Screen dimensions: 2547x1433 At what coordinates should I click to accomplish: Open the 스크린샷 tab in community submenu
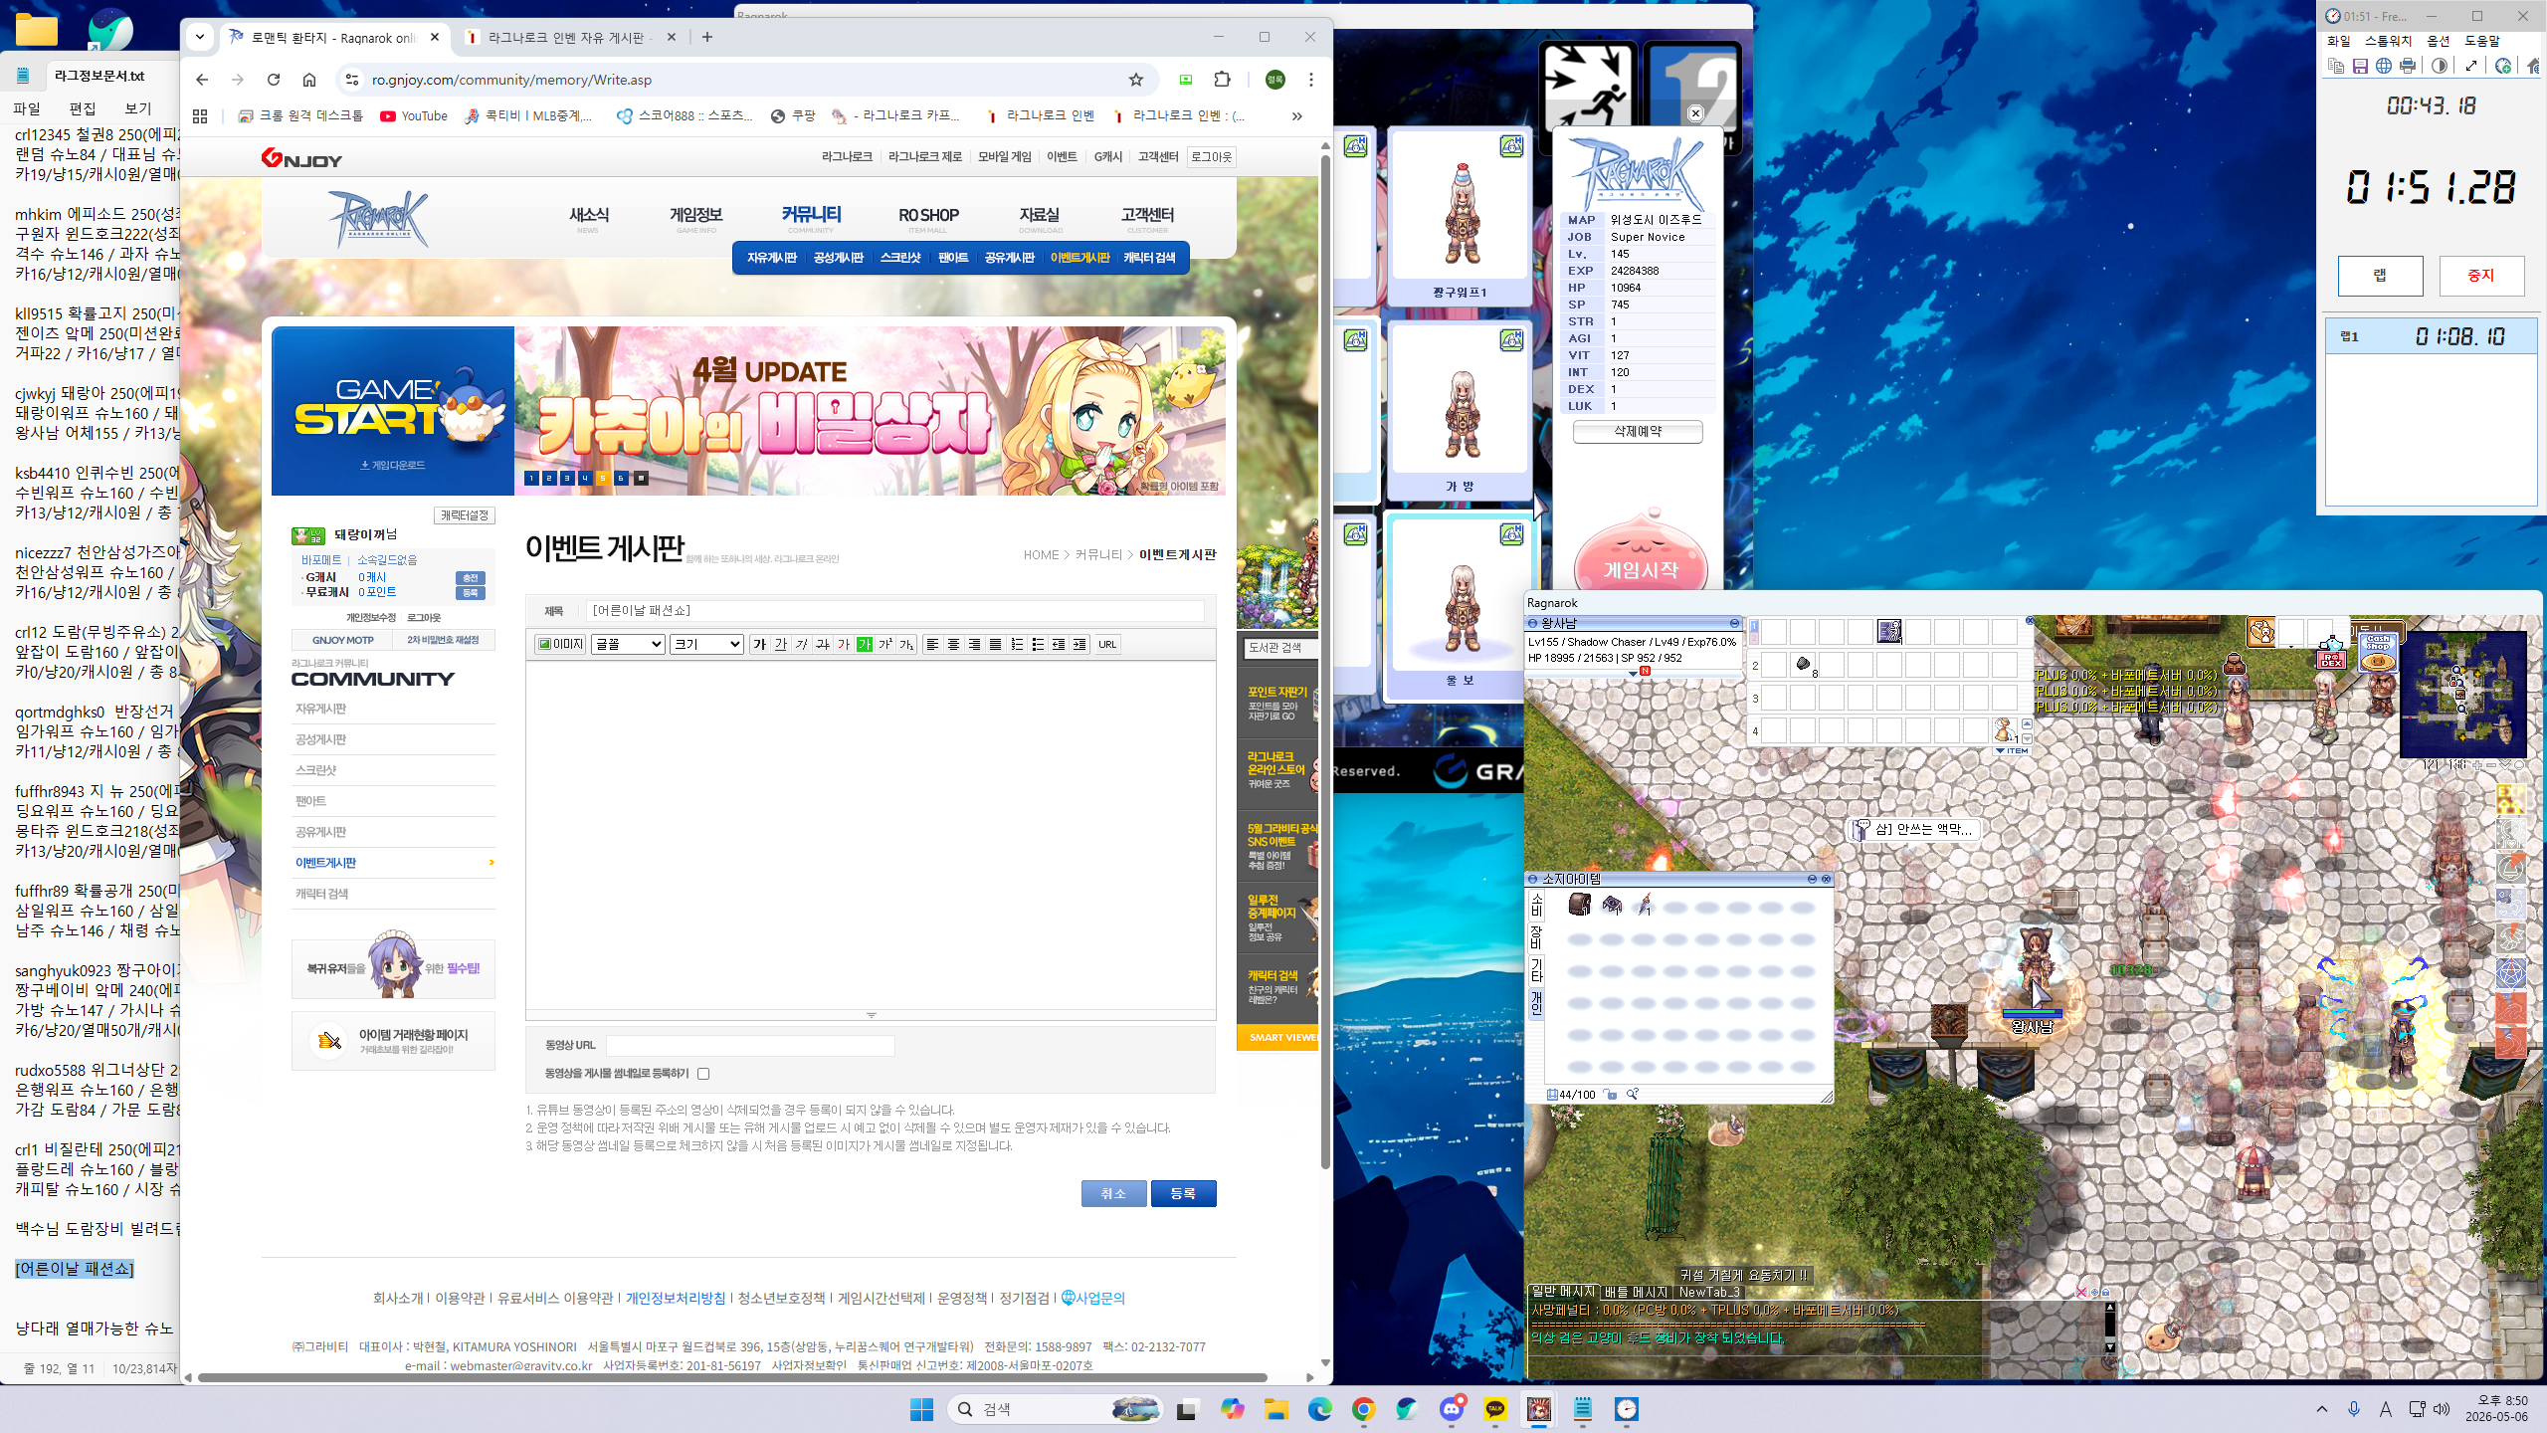pyautogui.click(x=900, y=258)
